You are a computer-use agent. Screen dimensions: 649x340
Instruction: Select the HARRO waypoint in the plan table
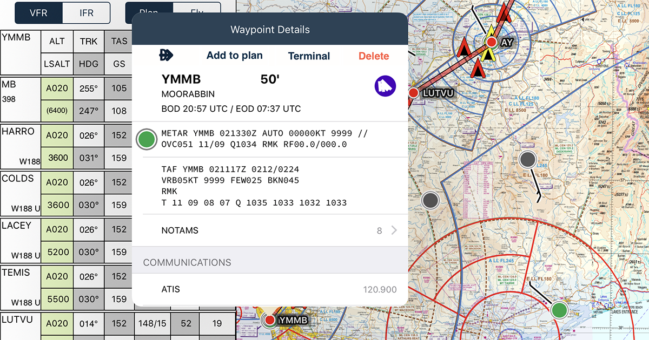pyautogui.click(x=21, y=146)
